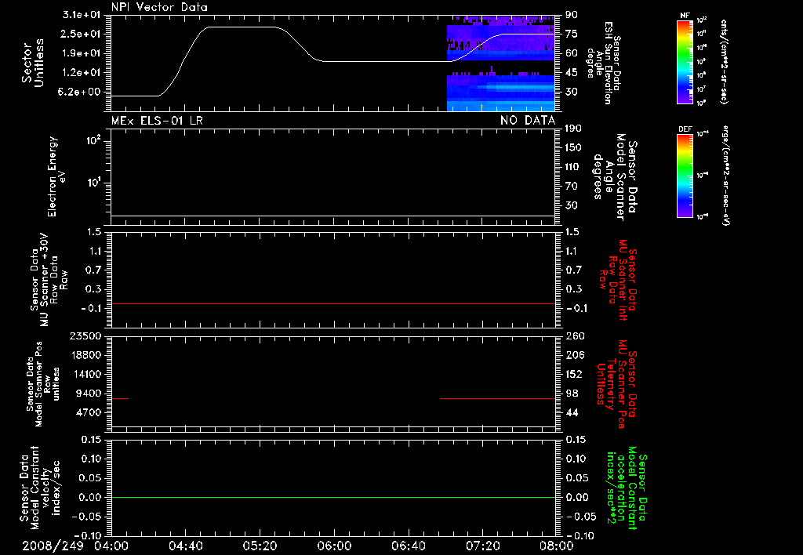The width and height of the screenshot is (803, 555).
Task: Click the 2.5e+01 sector tick value
Action: [81, 34]
